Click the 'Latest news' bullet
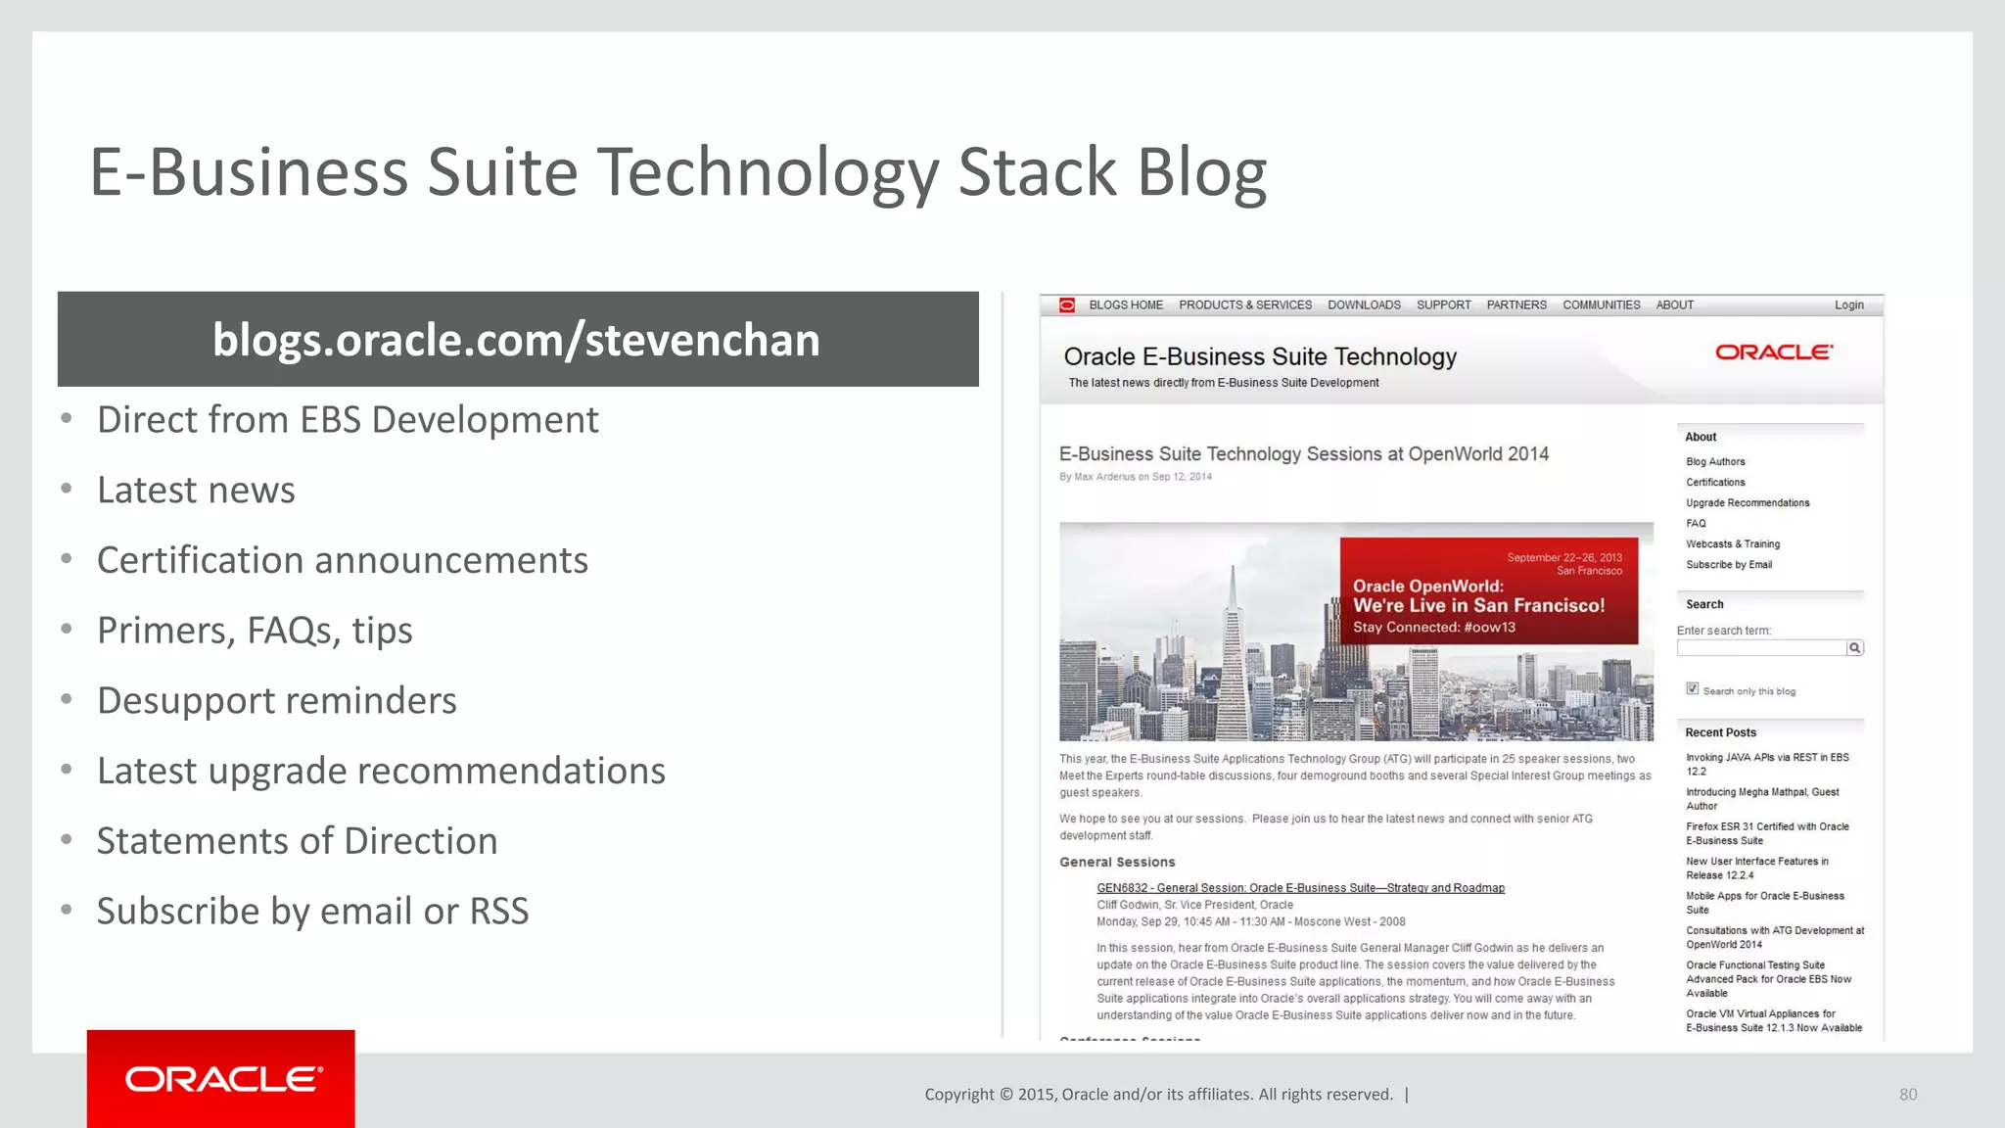 pos(196,490)
